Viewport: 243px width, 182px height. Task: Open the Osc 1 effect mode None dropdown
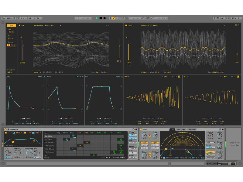click(37, 72)
